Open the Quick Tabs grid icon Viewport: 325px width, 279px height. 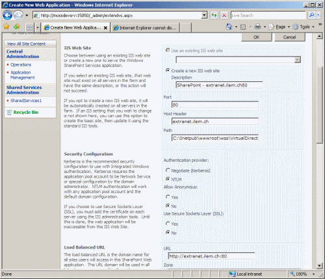[29, 27]
